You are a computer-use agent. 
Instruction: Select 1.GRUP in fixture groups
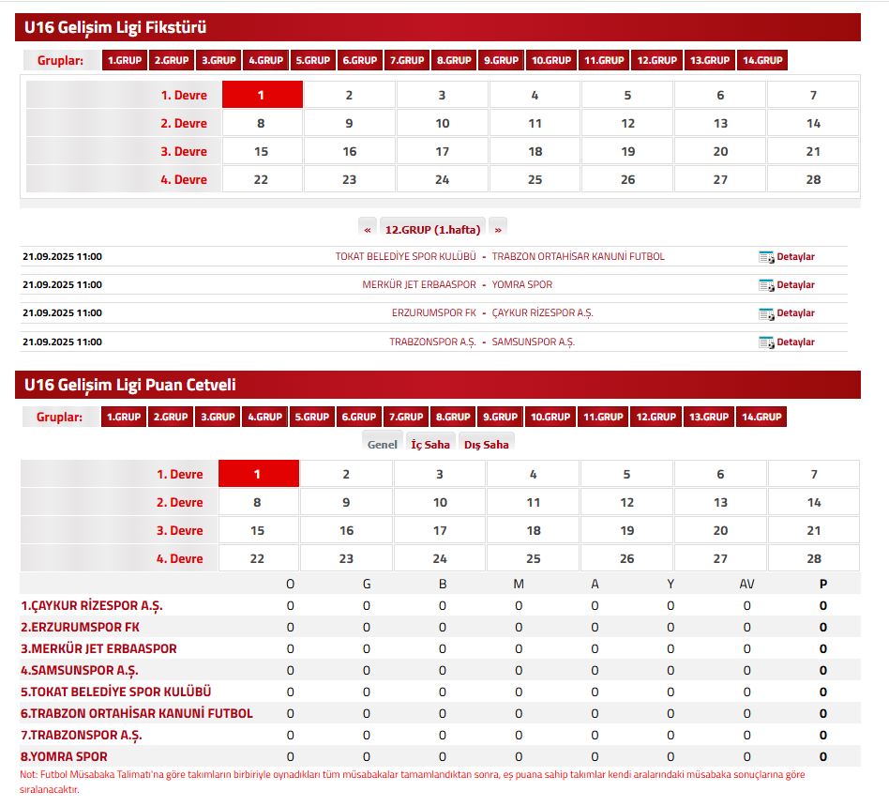[x=124, y=60]
